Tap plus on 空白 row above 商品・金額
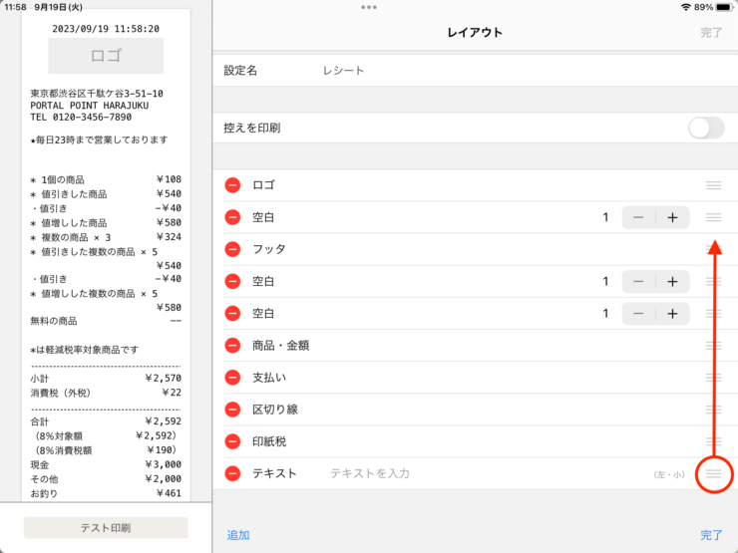Image resolution: width=738 pixels, height=553 pixels. [x=672, y=313]
